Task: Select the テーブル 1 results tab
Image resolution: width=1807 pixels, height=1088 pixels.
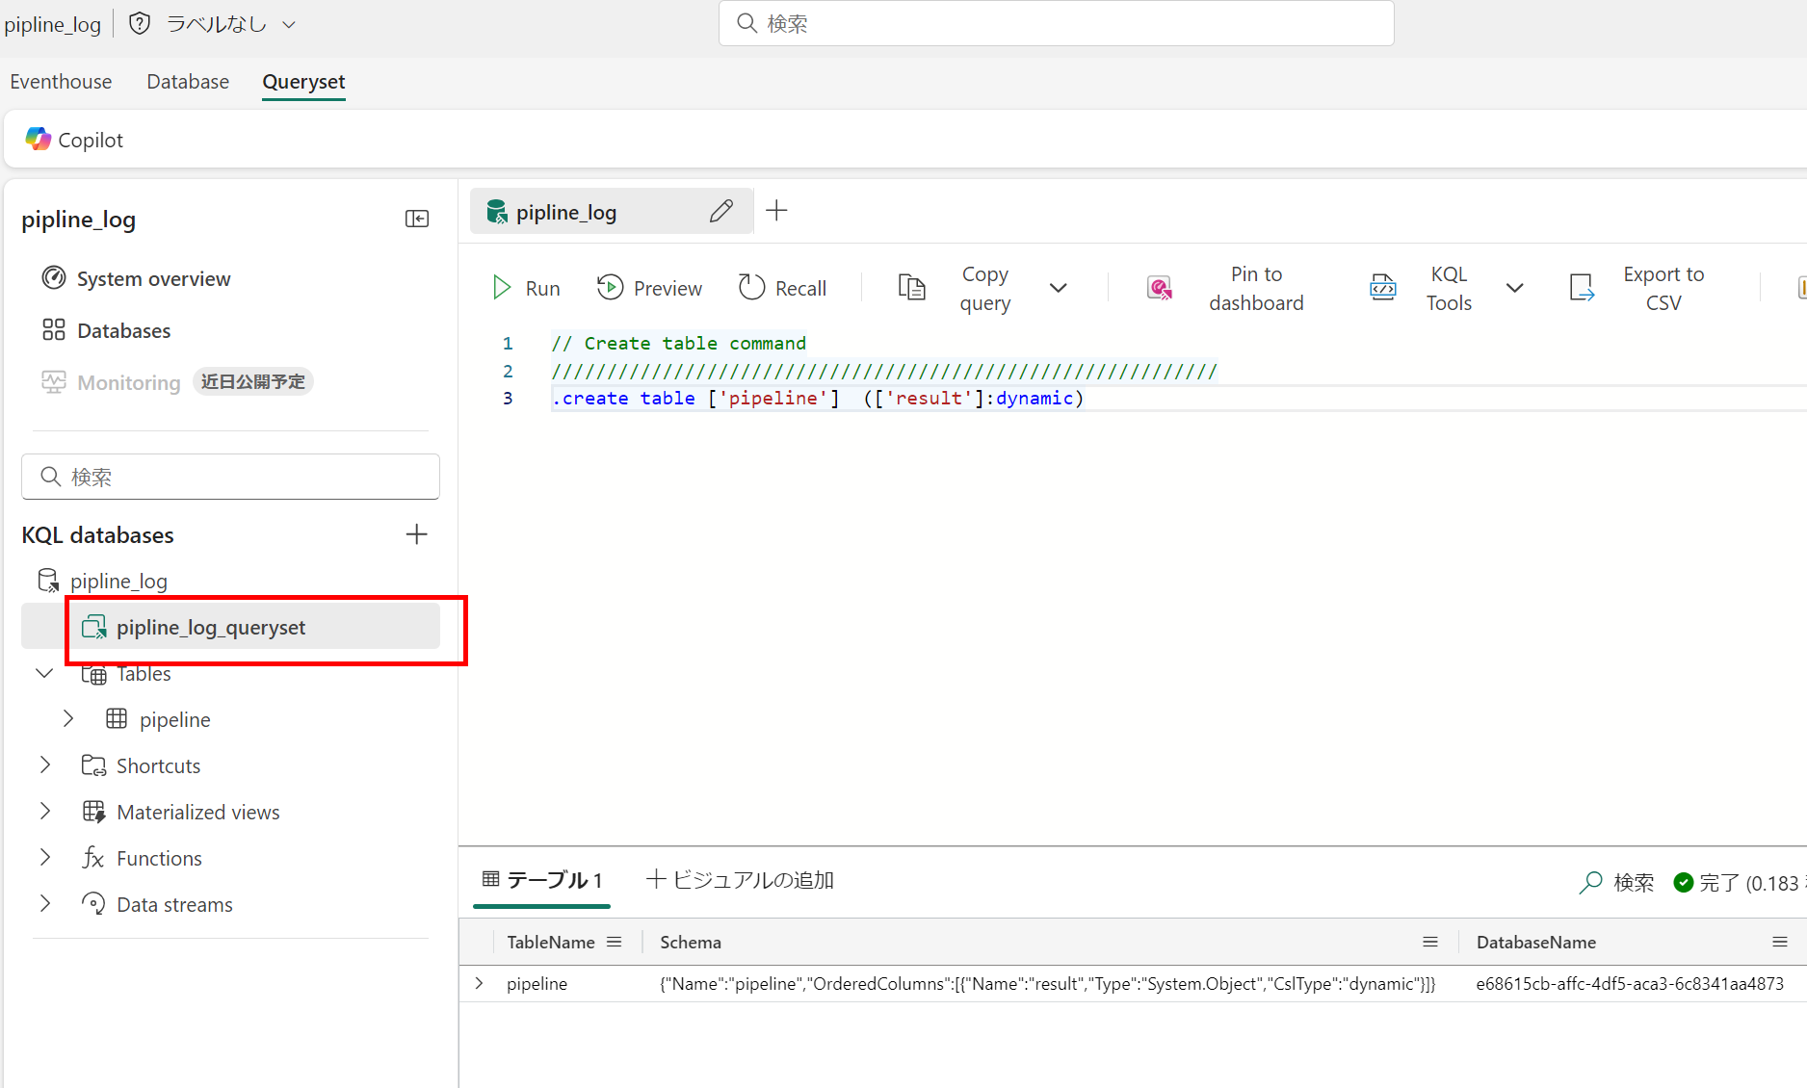Action: click(541, 880)
